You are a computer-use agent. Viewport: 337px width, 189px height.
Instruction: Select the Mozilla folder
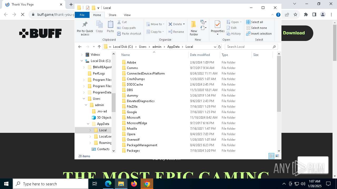[x=132, y=129]
